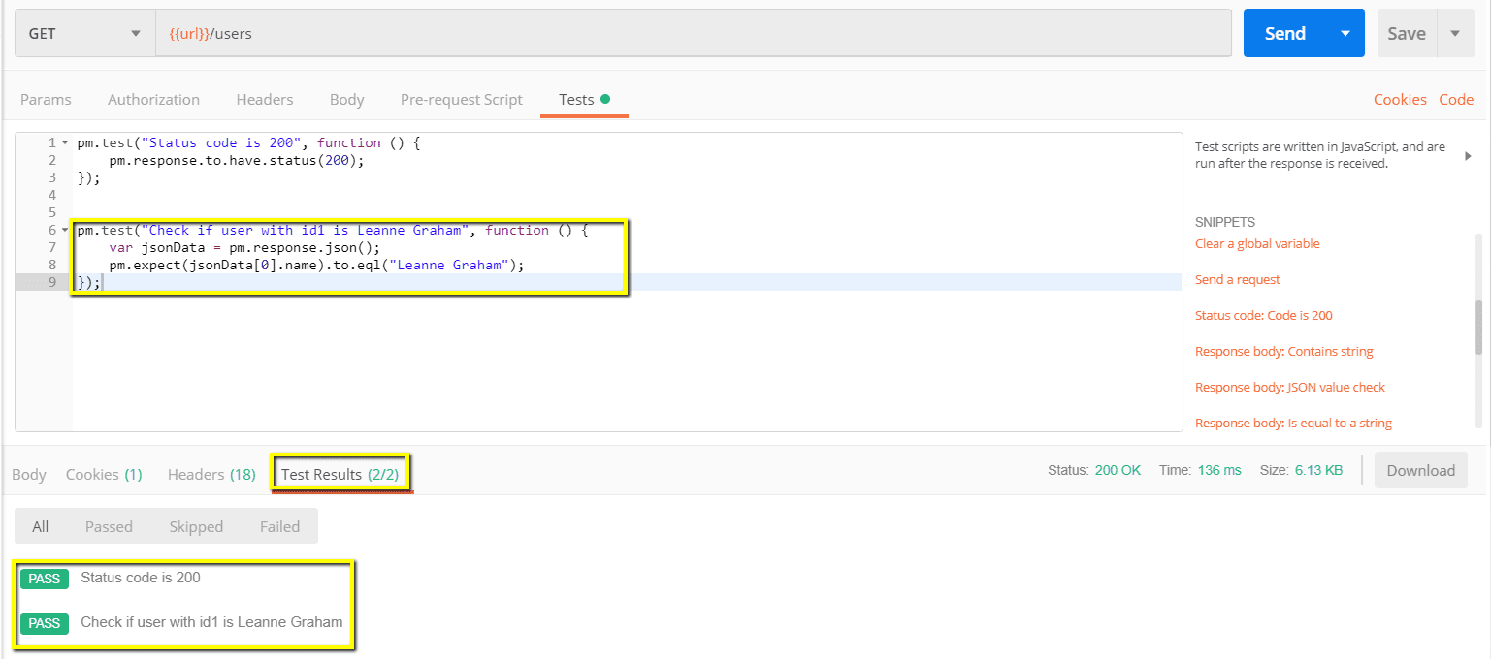Collapse the code fold arrow on line 1

coord(65,143)
